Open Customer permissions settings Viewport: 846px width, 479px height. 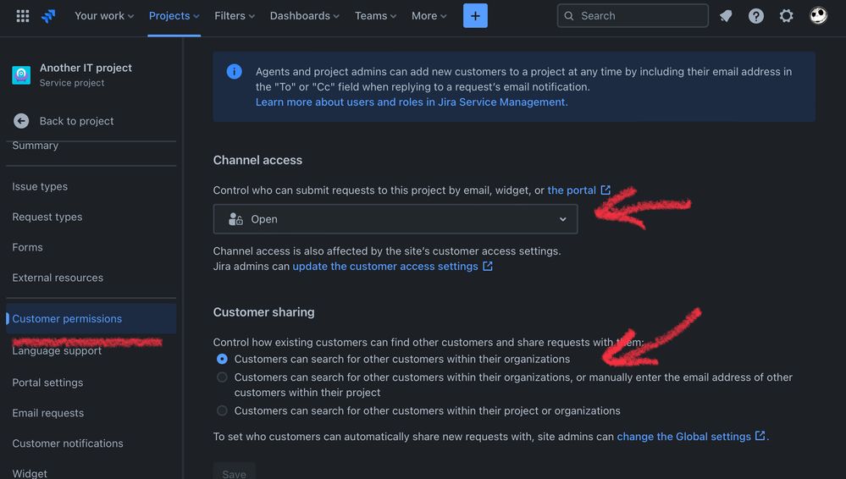pos(91,318)
